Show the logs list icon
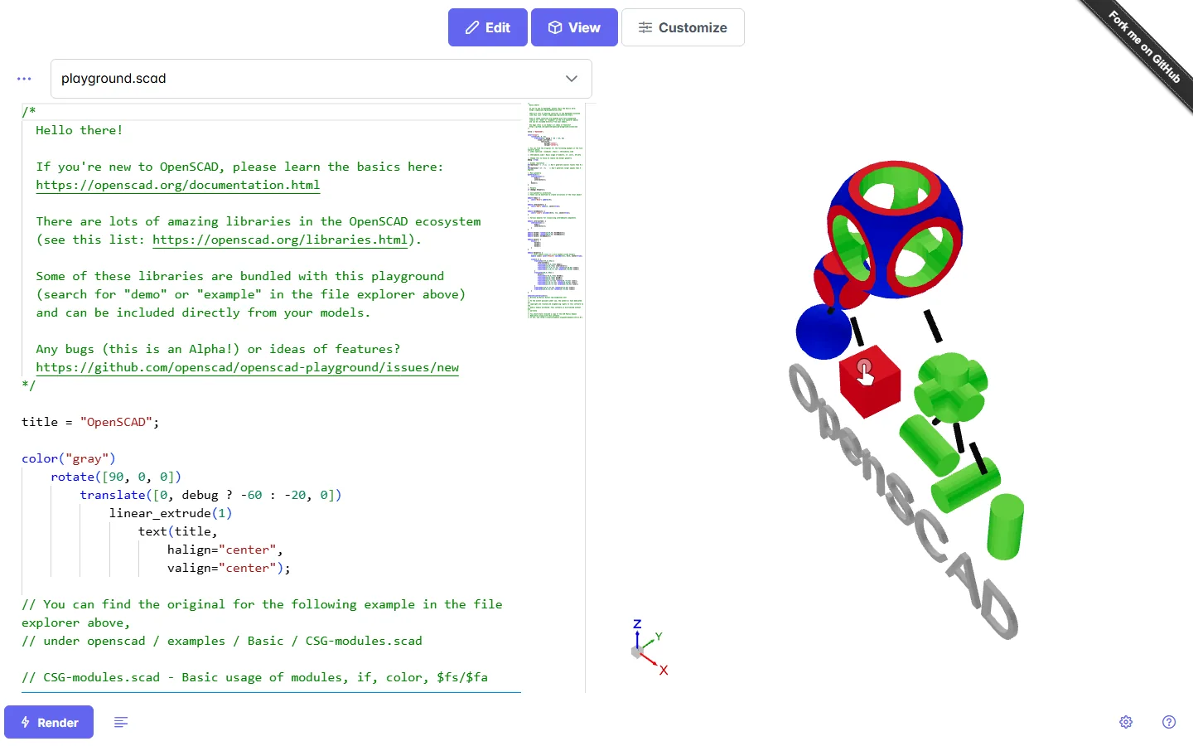The height and width of the screenshot is (746, 1193). pyautogui.click(x=121, y=722)
